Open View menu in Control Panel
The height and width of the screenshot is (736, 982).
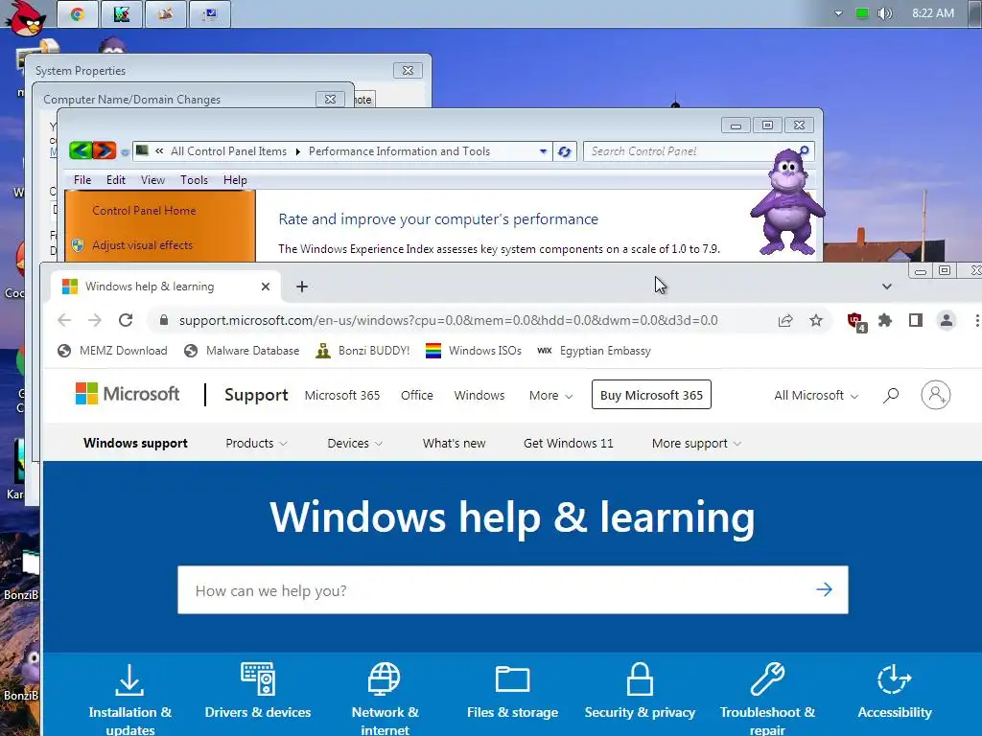(152, 180)
